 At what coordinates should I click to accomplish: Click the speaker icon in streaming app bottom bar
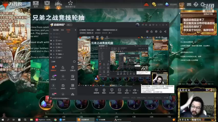point(134,90)
